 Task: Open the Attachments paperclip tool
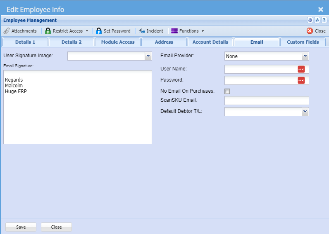pyautogui.click(x=7, y=31)
